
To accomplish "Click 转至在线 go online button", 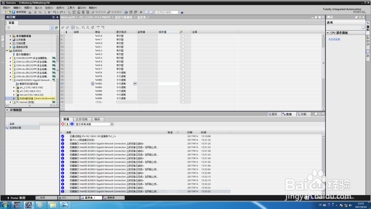I will tap(99, 12).
